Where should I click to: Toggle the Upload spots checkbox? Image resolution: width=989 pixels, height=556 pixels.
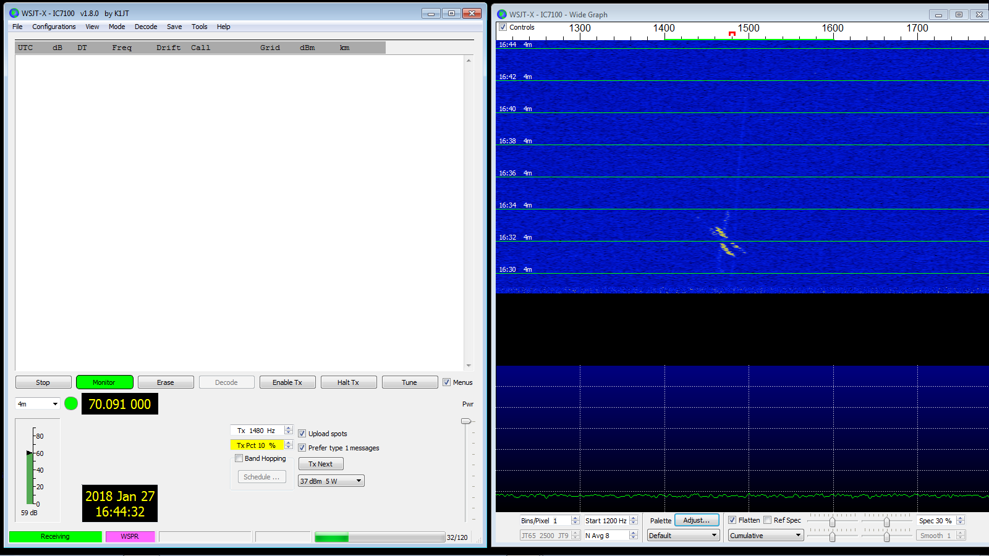(302, 434)
